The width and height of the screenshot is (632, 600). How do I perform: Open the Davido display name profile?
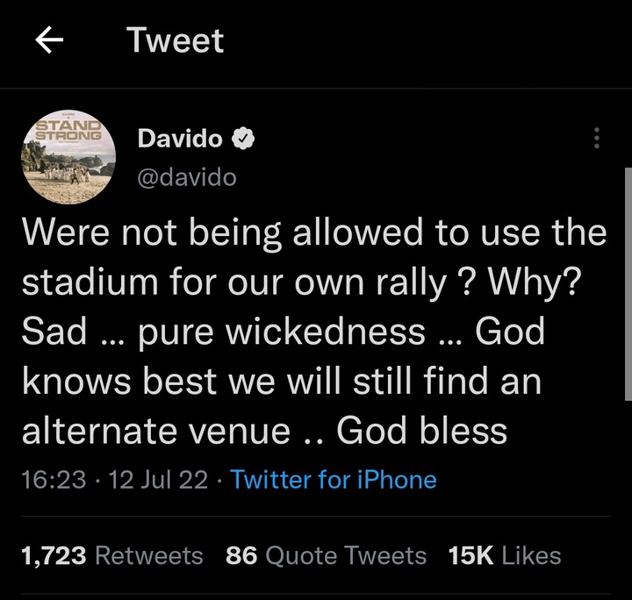tap(183, 138)
